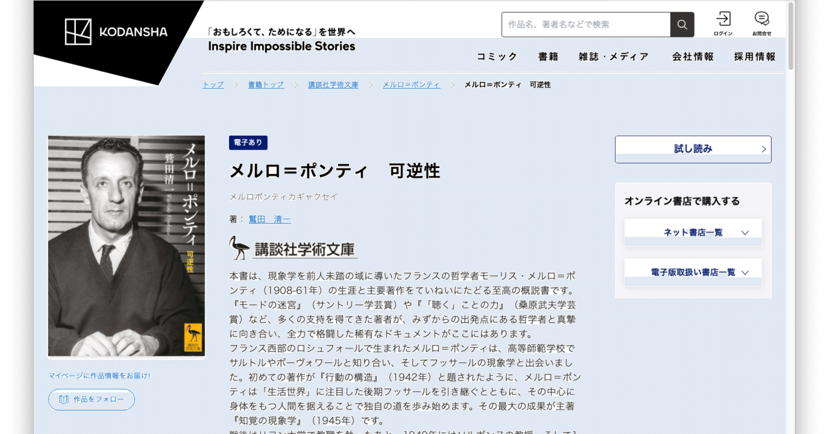Select the 電子あり badge
The width and height of the screenshot is (829, 434).
point(247,143)
